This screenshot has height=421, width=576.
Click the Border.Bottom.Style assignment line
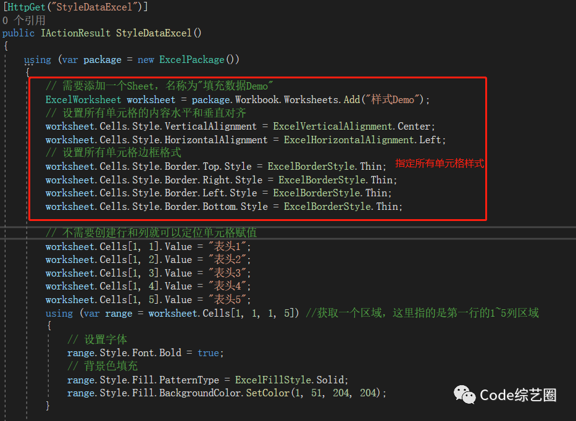[223, 206]
